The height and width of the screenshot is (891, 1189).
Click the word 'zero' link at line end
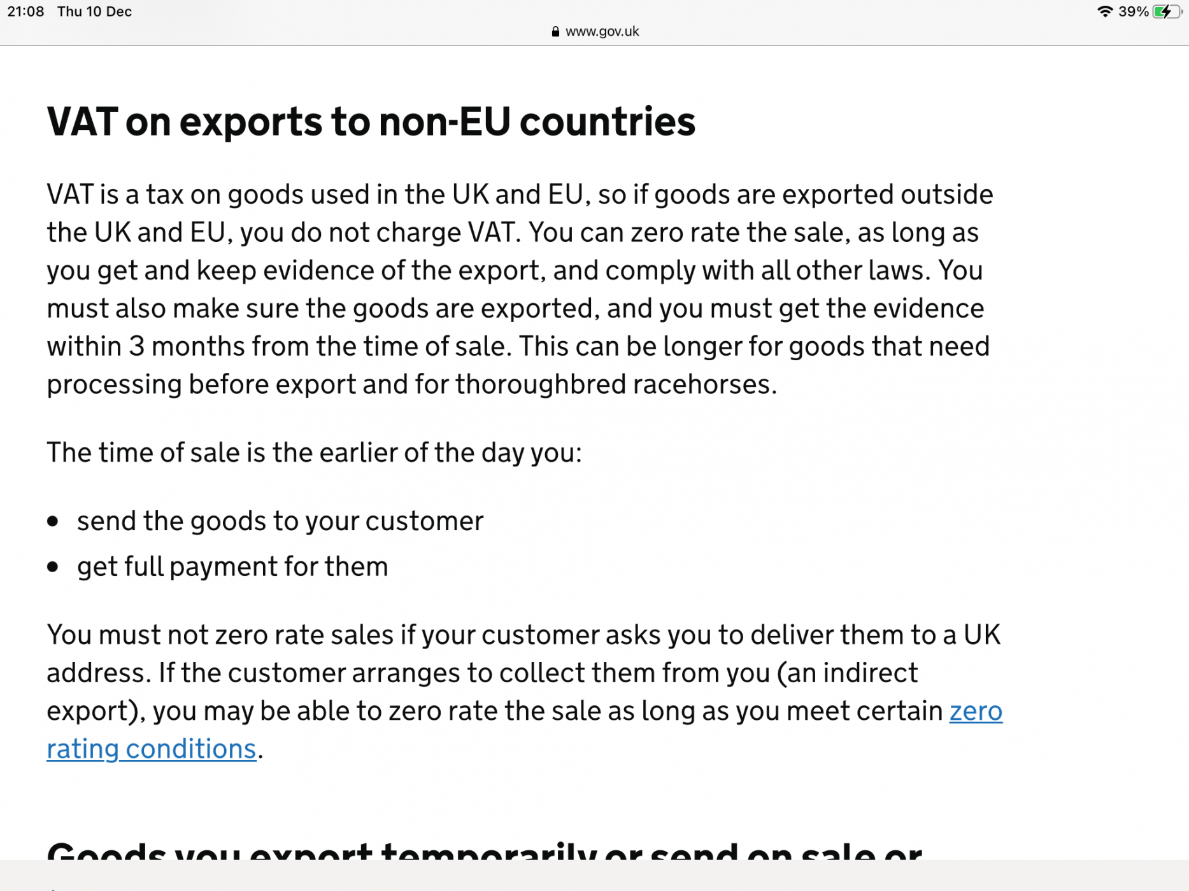pos(976,711)
